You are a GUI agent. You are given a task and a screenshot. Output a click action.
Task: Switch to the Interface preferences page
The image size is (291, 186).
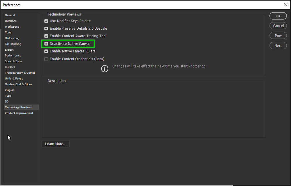coord(10,21)
